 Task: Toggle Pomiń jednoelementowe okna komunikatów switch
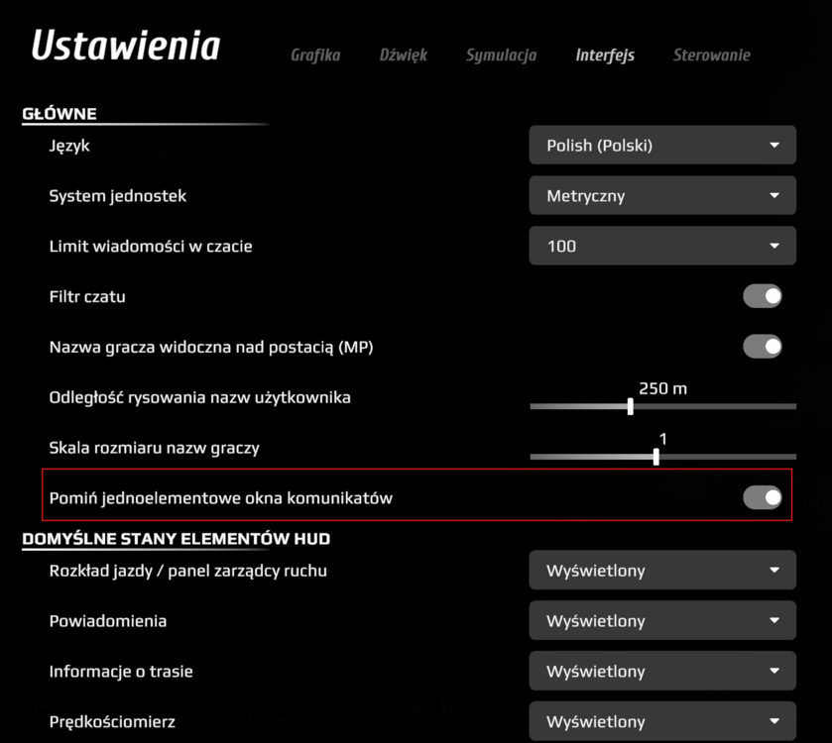pos(763,498)
